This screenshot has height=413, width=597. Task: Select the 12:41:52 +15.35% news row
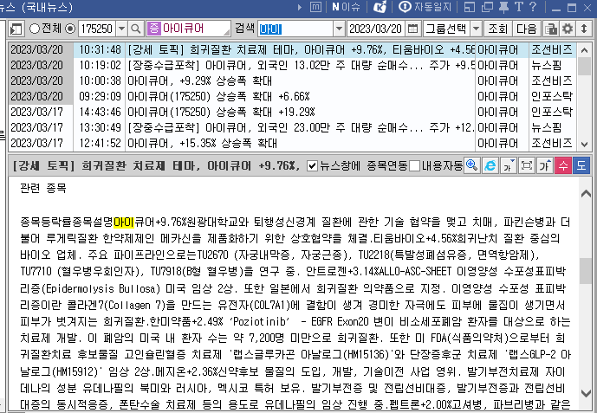[x=293, y=144]
